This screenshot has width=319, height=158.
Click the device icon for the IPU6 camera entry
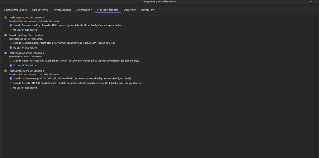click(x=6, y=17)
